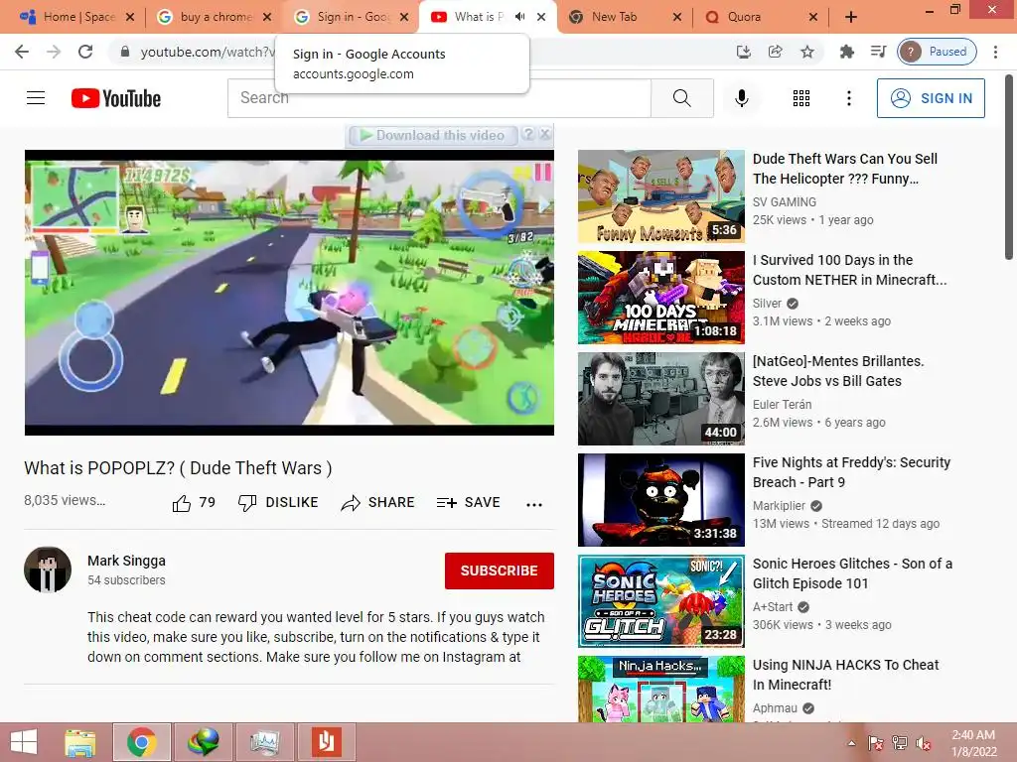Screen dimensions: 1017x762
Task: Open Using NINJA HACKS video title
Action: 846,675
